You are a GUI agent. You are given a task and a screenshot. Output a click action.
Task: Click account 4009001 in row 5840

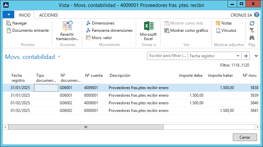click(91, 103)
